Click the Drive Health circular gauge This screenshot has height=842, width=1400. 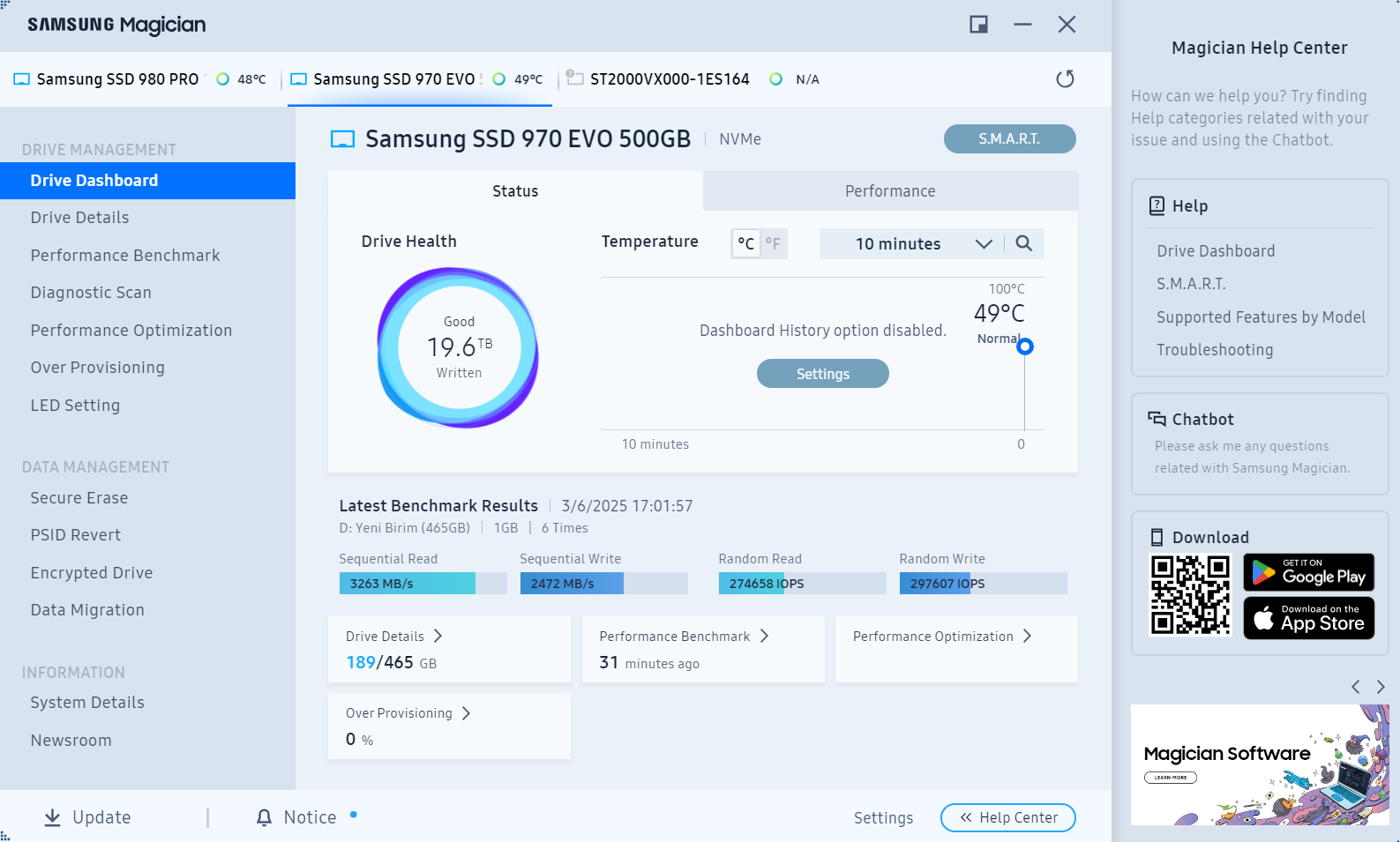(459, 347)
